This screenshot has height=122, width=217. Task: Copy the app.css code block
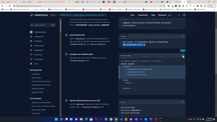tap(182, 102)
